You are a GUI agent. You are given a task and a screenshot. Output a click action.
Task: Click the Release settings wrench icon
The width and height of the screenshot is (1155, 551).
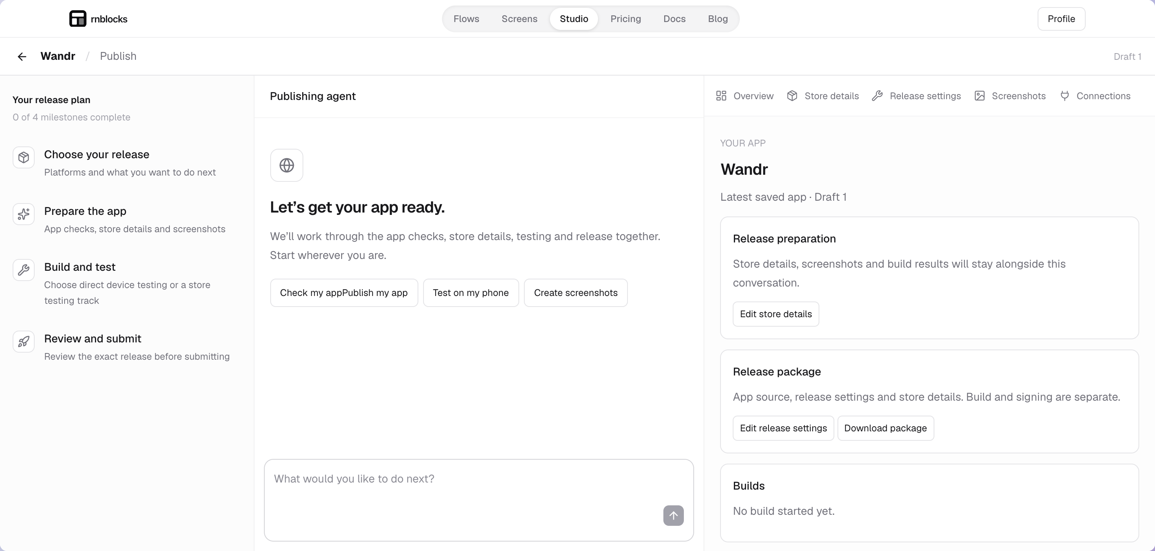pos(877,96)
